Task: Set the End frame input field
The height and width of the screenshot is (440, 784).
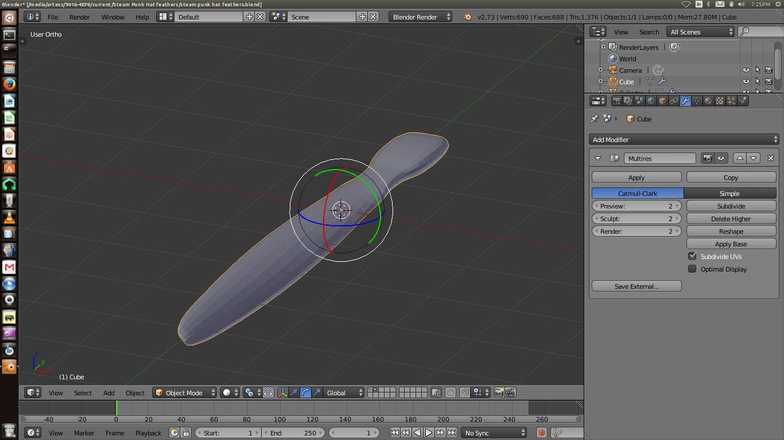Action: [x=293, y=433]
